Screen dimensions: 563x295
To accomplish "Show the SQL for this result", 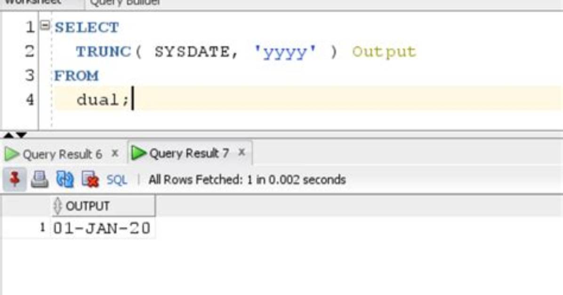I will click(x=117, y=180).
